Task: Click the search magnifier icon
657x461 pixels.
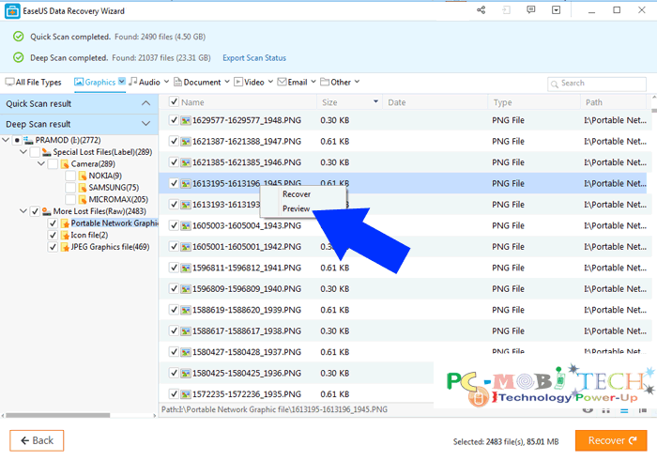Action: (x=555, y=85)
